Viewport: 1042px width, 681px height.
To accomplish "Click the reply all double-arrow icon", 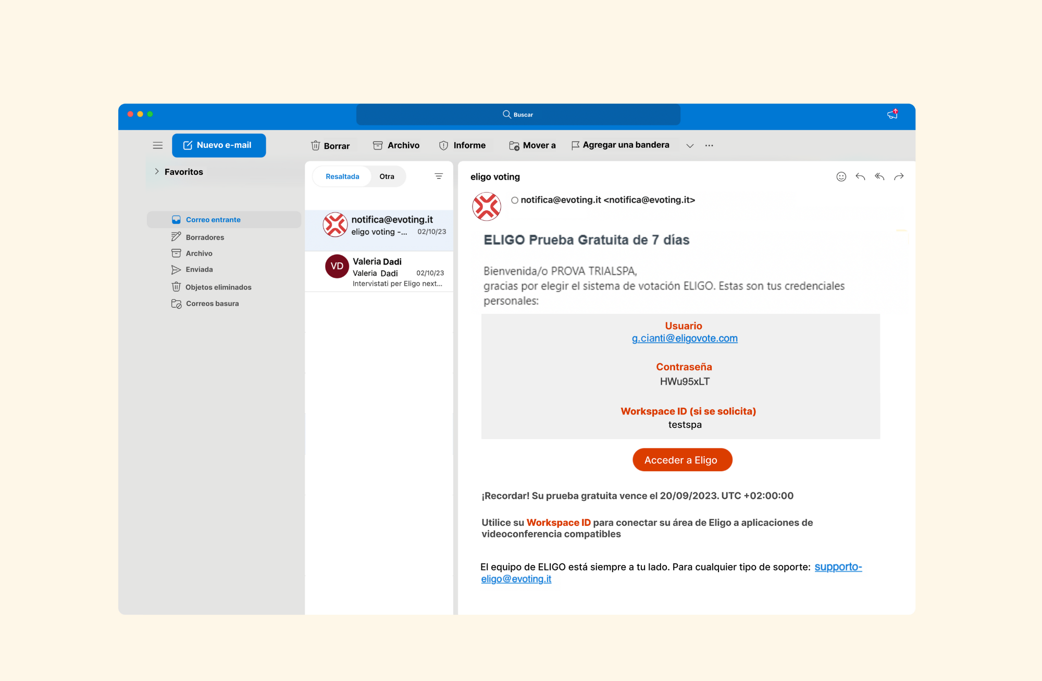I will point(879,177).
